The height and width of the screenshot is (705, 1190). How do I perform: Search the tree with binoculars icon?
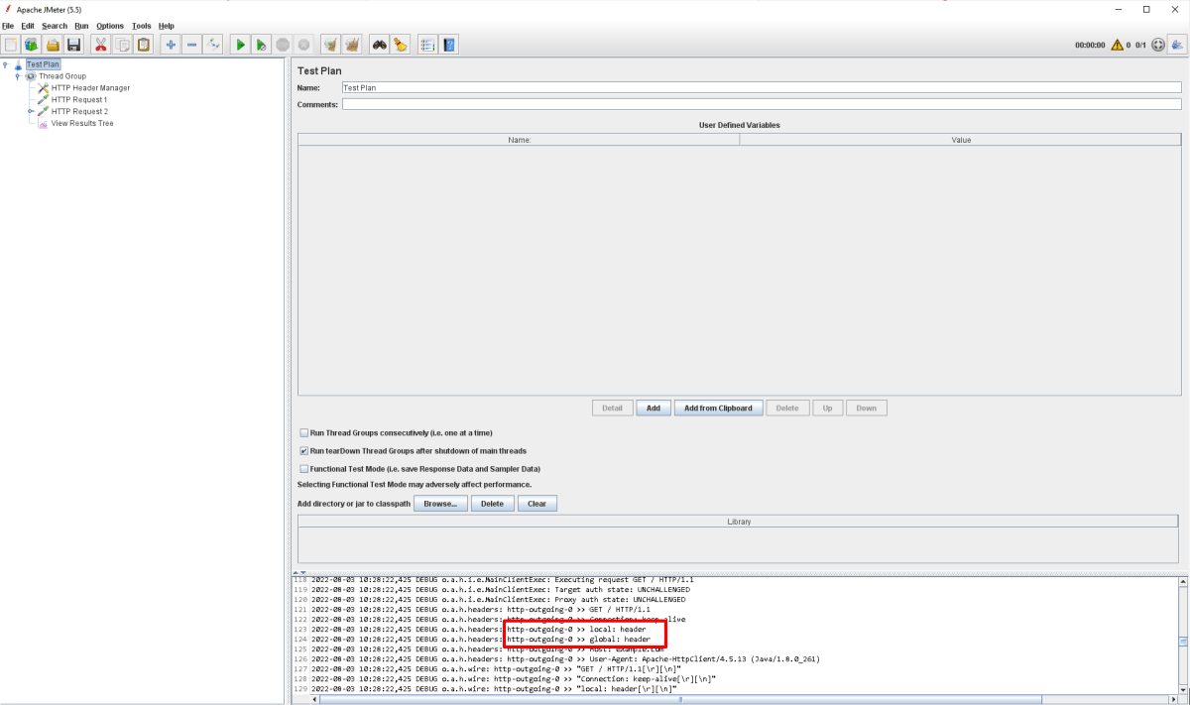click(379, 45)
